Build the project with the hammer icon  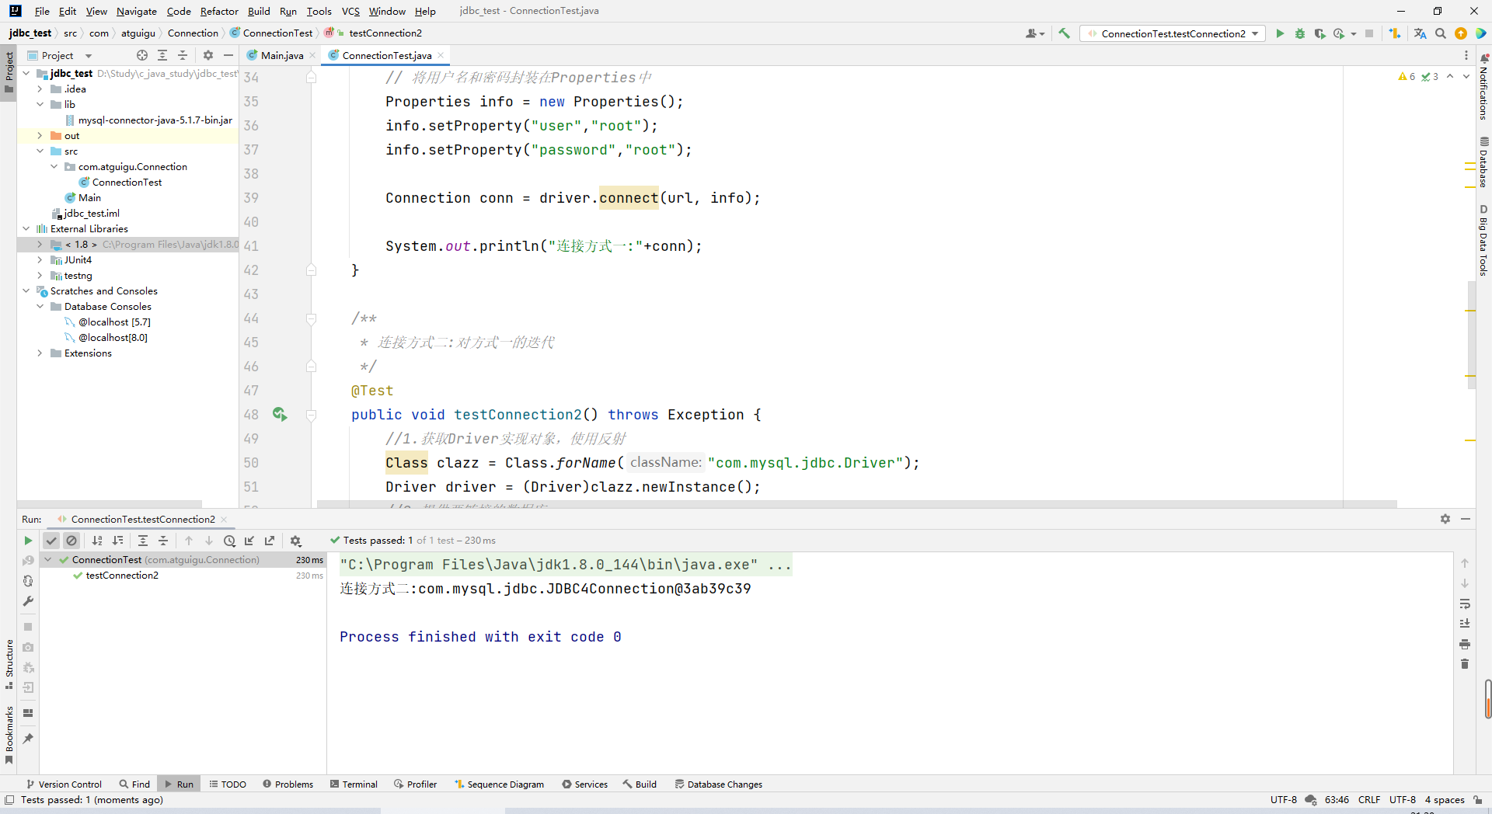coord(1065,33)
